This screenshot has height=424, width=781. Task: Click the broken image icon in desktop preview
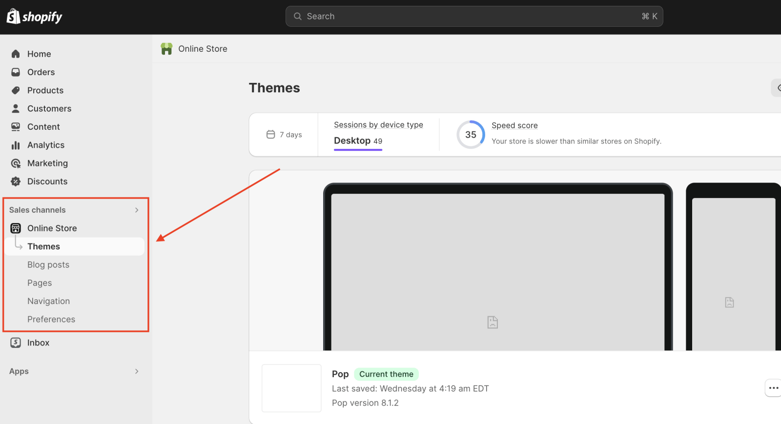493,322
